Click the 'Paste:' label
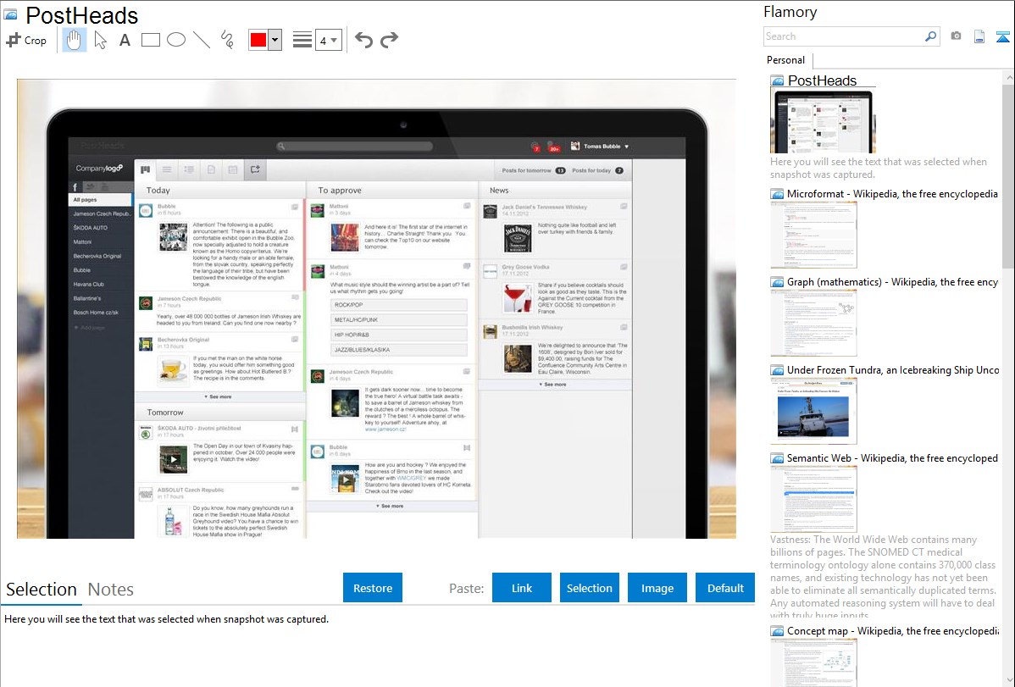Viewport: 1015px width, 687px height. click(467, 588)
